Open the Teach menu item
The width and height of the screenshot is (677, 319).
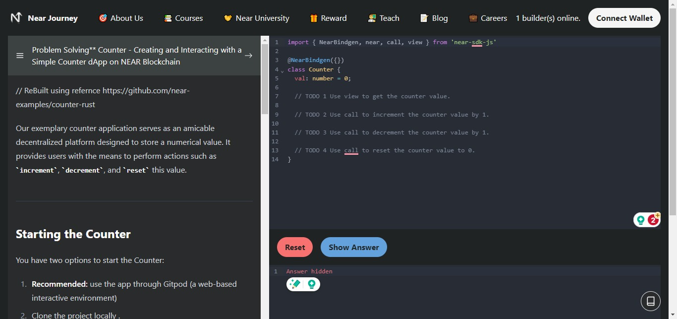tap(384, 18)
